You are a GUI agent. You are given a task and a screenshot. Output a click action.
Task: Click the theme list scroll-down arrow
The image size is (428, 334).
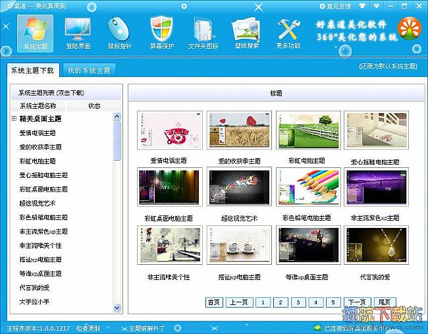click(x=117, y=308)
